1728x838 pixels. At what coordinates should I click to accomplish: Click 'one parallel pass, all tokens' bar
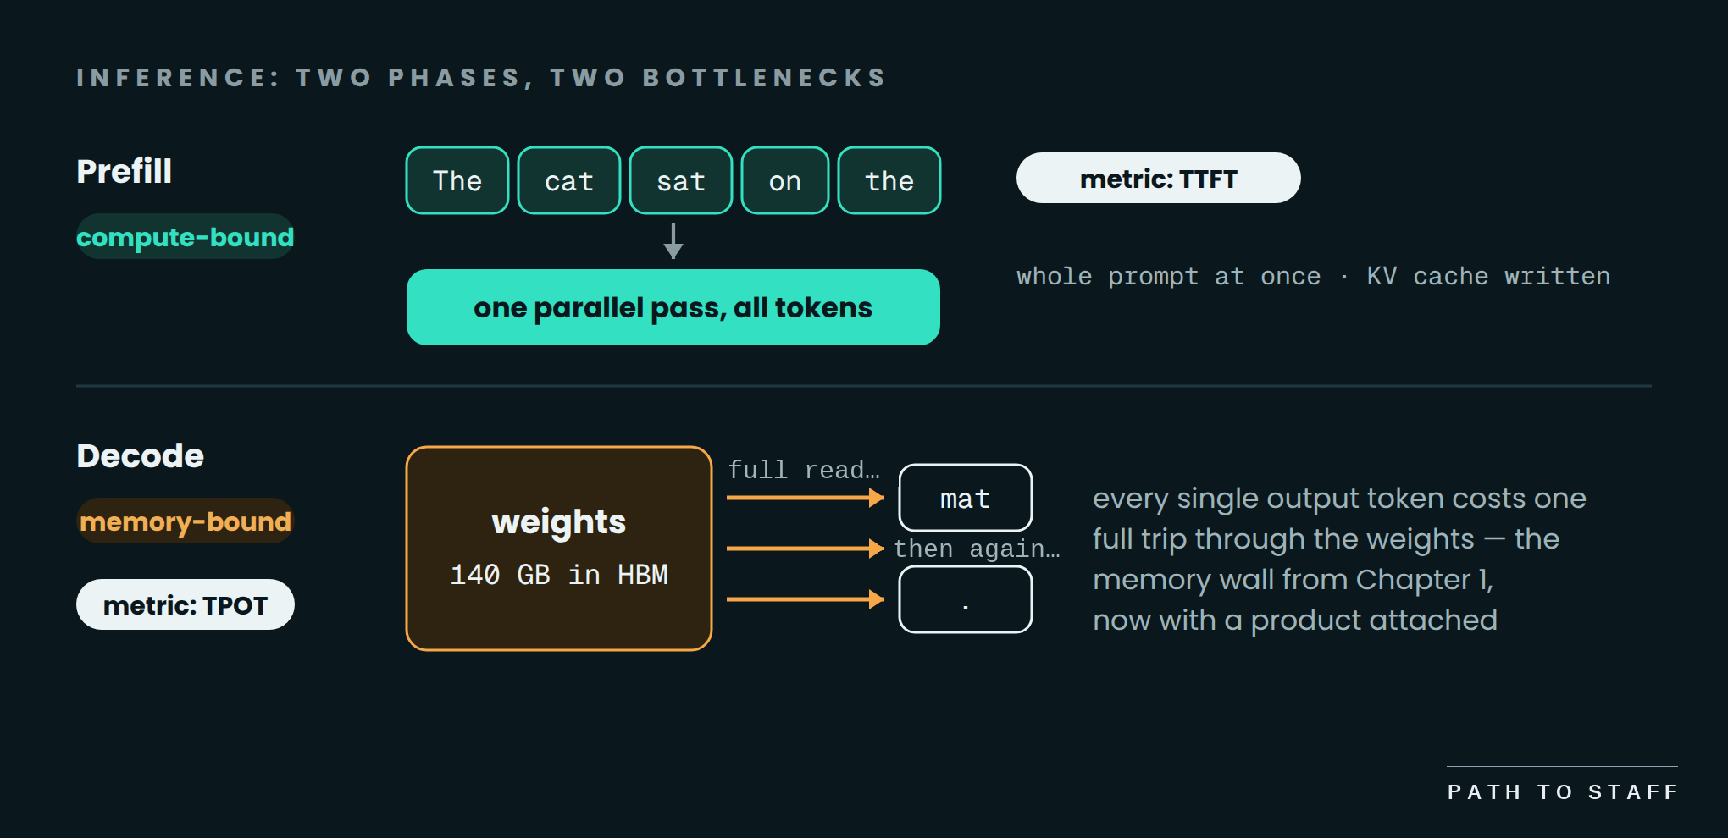(673, 307)
